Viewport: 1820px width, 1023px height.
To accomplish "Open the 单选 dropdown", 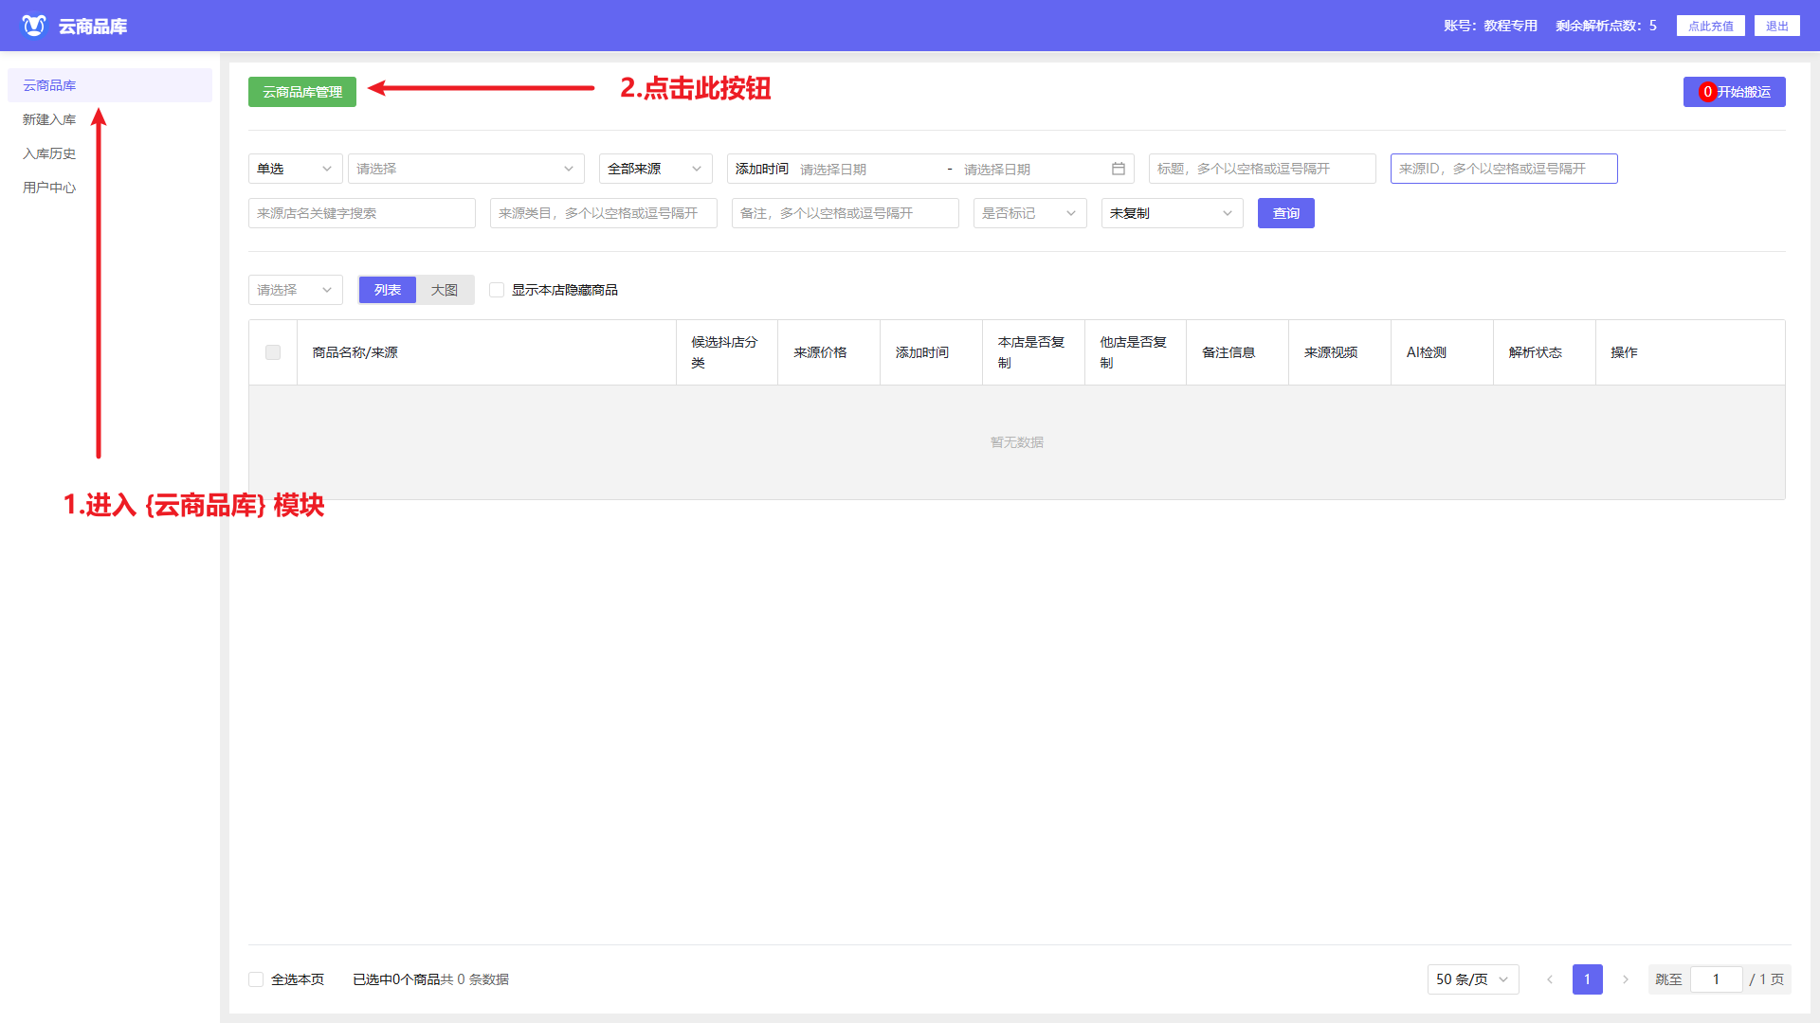I will [296, 169].
